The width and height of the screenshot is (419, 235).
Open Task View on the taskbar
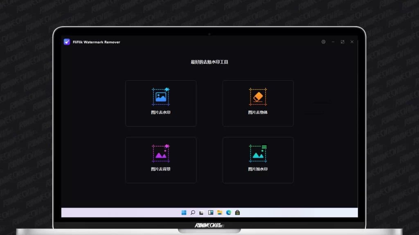[x=202, y=213]
